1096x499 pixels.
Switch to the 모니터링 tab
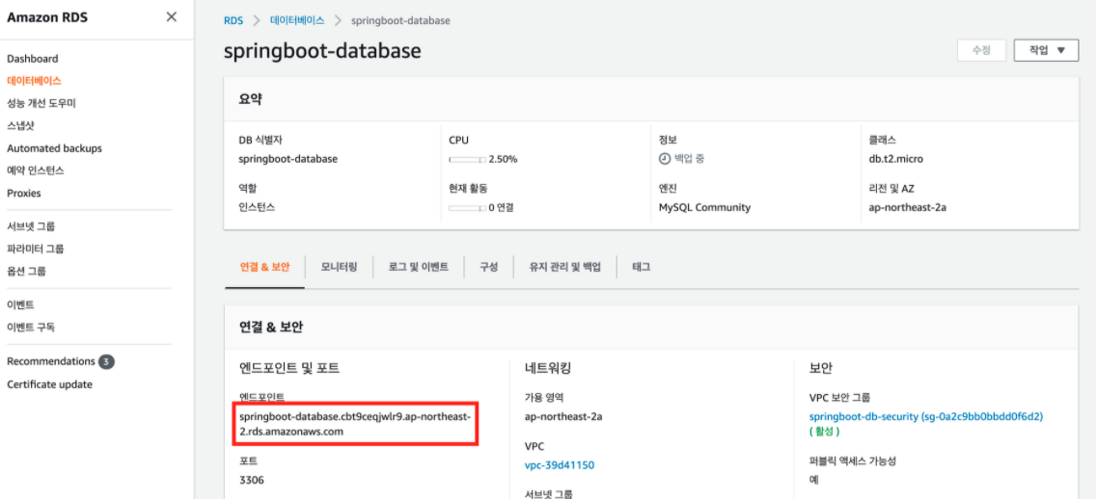point(339,267)
